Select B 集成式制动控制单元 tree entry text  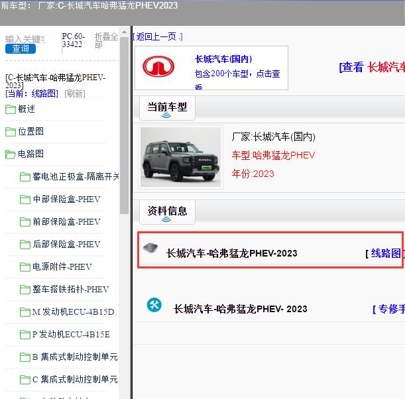coord(75,357)
